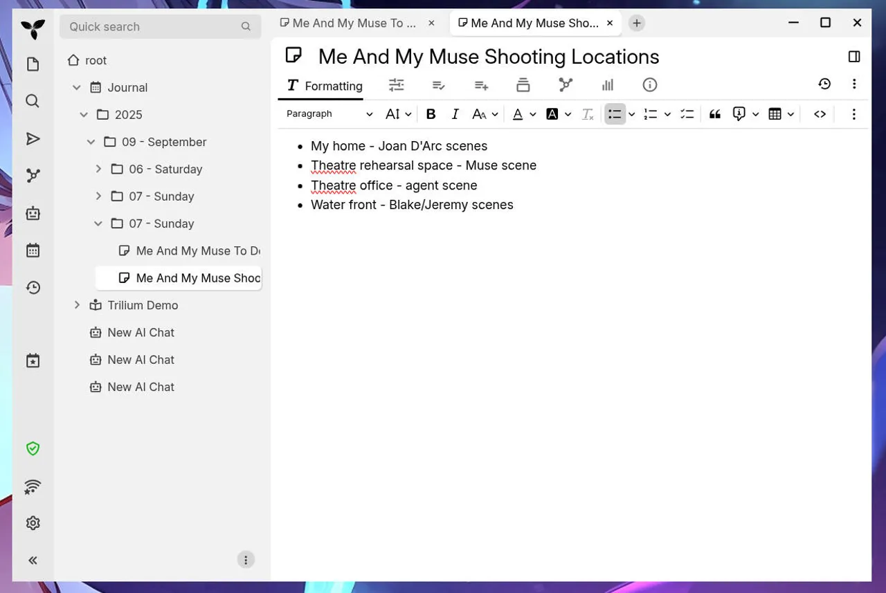The width and height of the screenshot is (886, 593).
Task: Open recent changes history sidebar icon
Action: [x=33, y=288]
